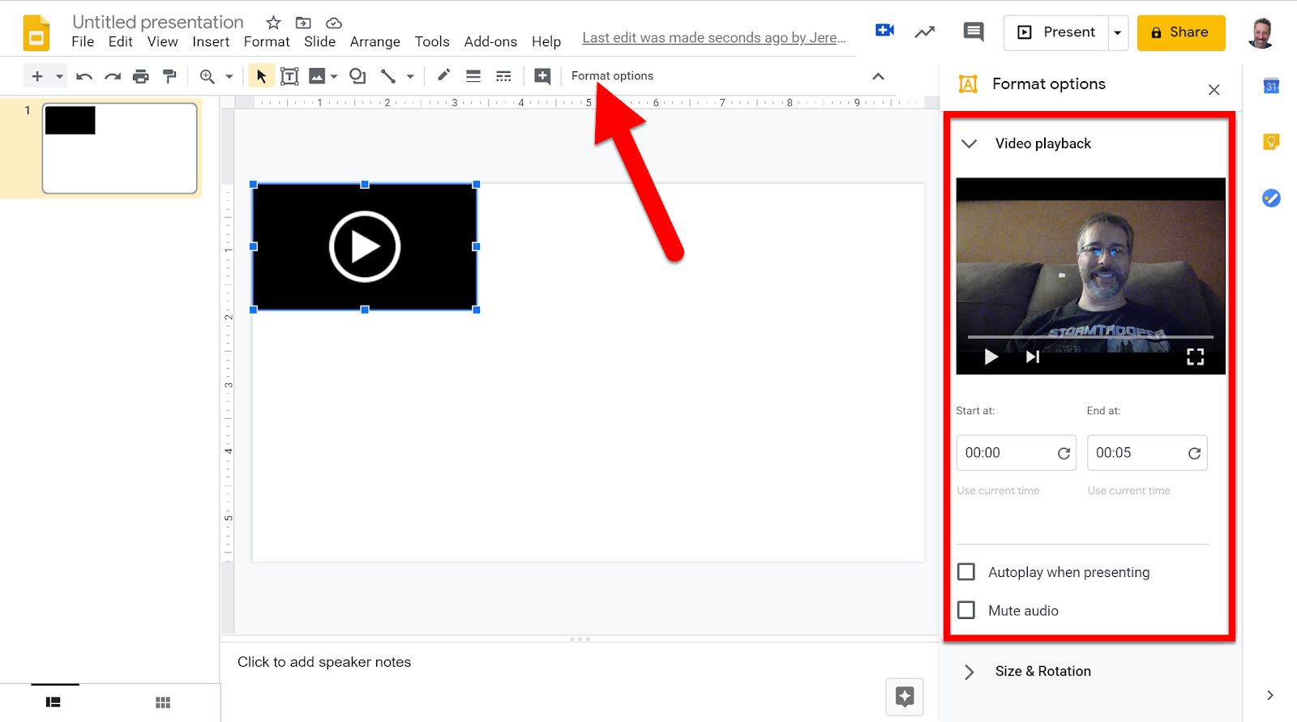Open the activity dashboard trend icon
This screenshot has height=722, width=1297.
click(x=925, y=32)
